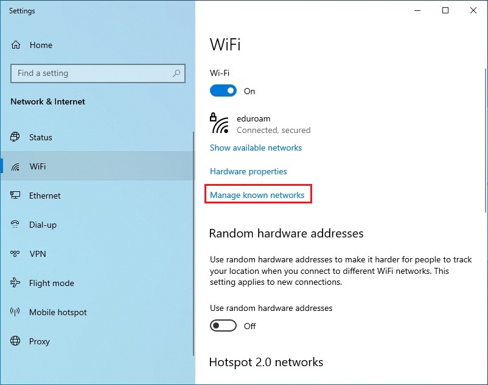Click the sidebar vertical scrollbar

click(x=193, y=244)
